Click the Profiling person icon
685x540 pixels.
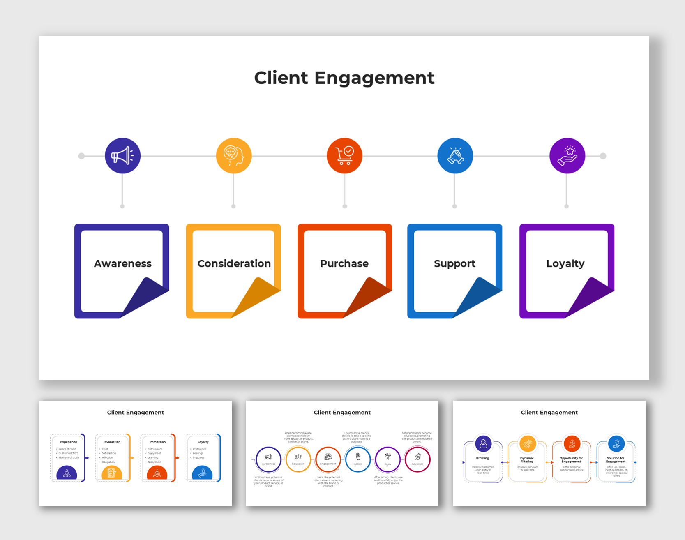point(483,444)
